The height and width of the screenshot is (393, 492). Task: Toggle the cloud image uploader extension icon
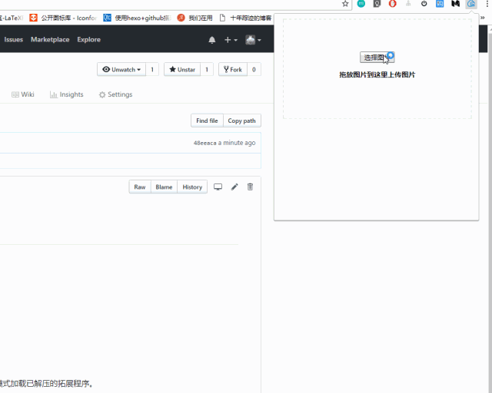click(x=471, y=4)
